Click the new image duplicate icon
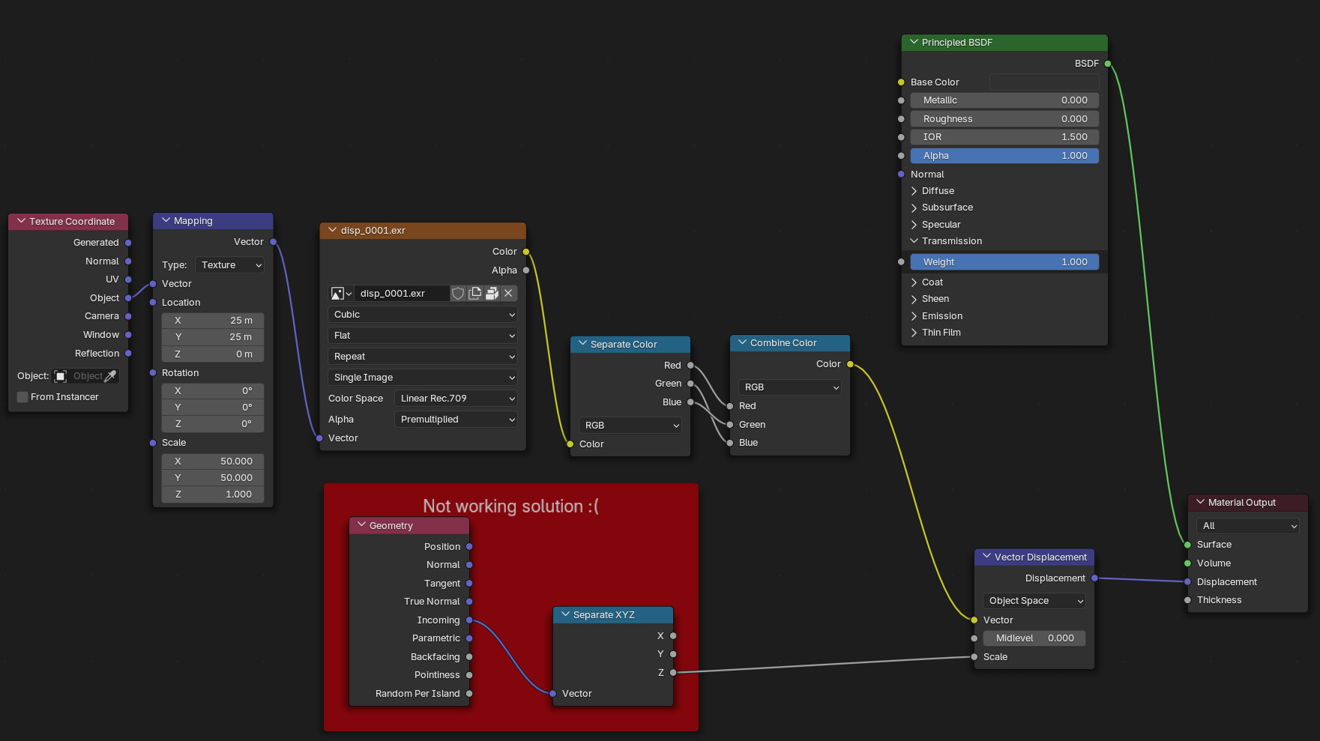The width and height of the screenshot is (1320, 741). 475,294
